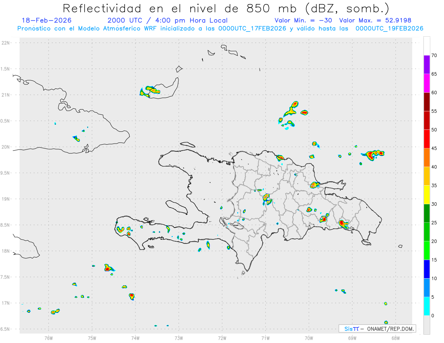Click the '71W' longitude axis label
Image resolution: width=444 pixels, height=343 pixels.
(265, 338)
